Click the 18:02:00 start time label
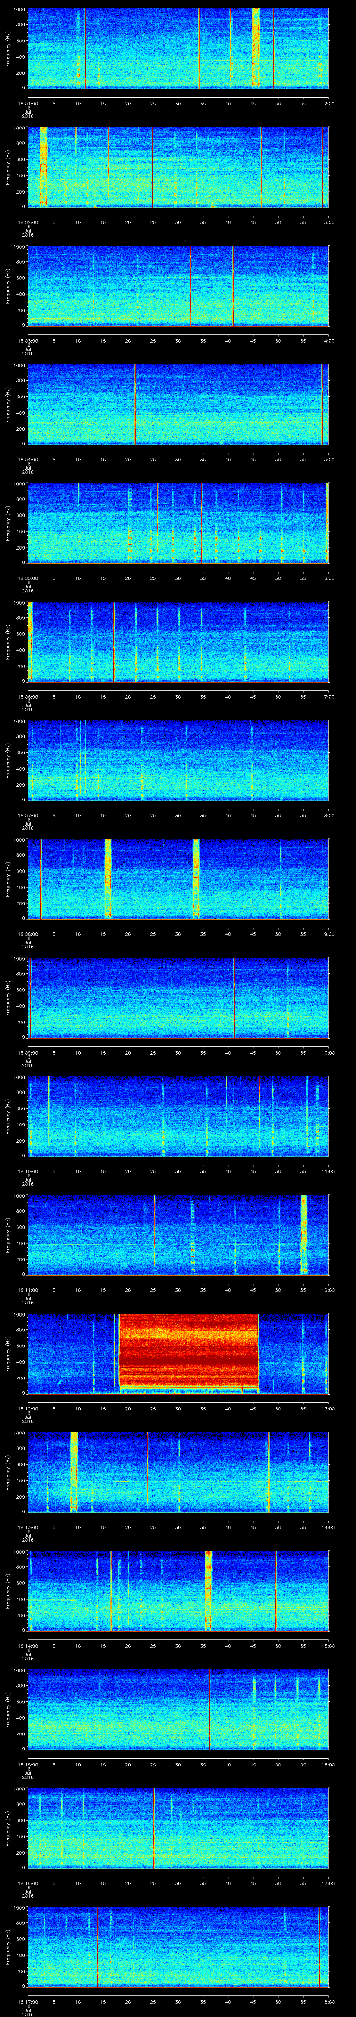The width and height of the screenshot is (356, 2017). tap(27, 222)
